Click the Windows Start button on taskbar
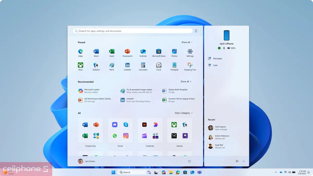Image resolution: width=313 pixels, height=176 pixels. point(113,172)
